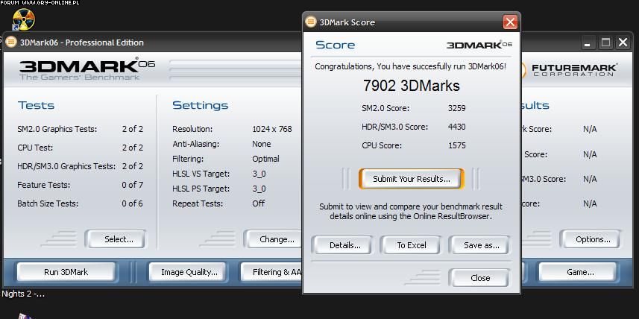Click the Filtering value Optimal

pyautogui.click(x=265, y=159)
